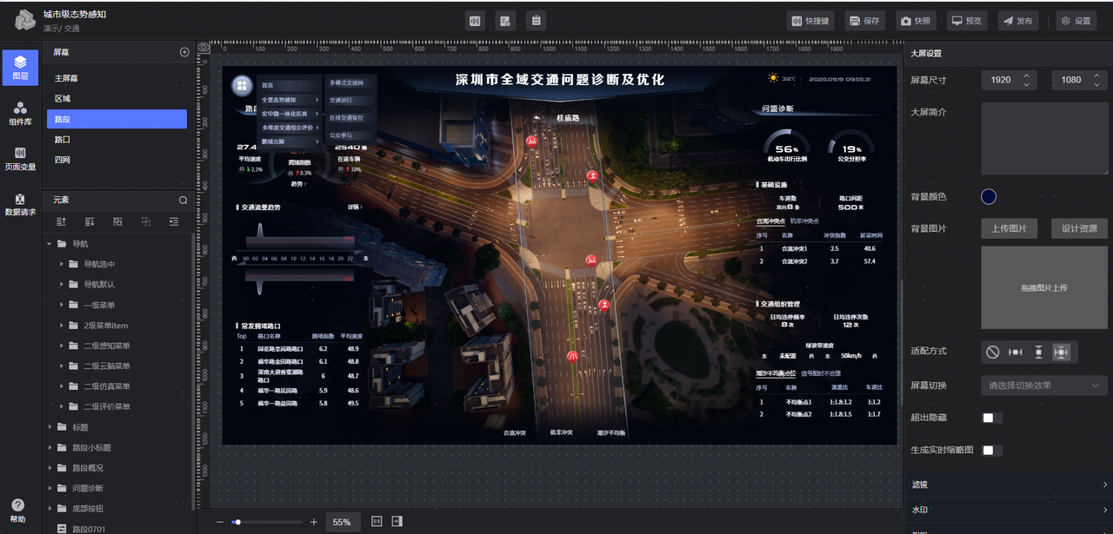The image size is (1113, 534).
Task: Expand the 问题诊断 folder
Action: coord(50,488)
